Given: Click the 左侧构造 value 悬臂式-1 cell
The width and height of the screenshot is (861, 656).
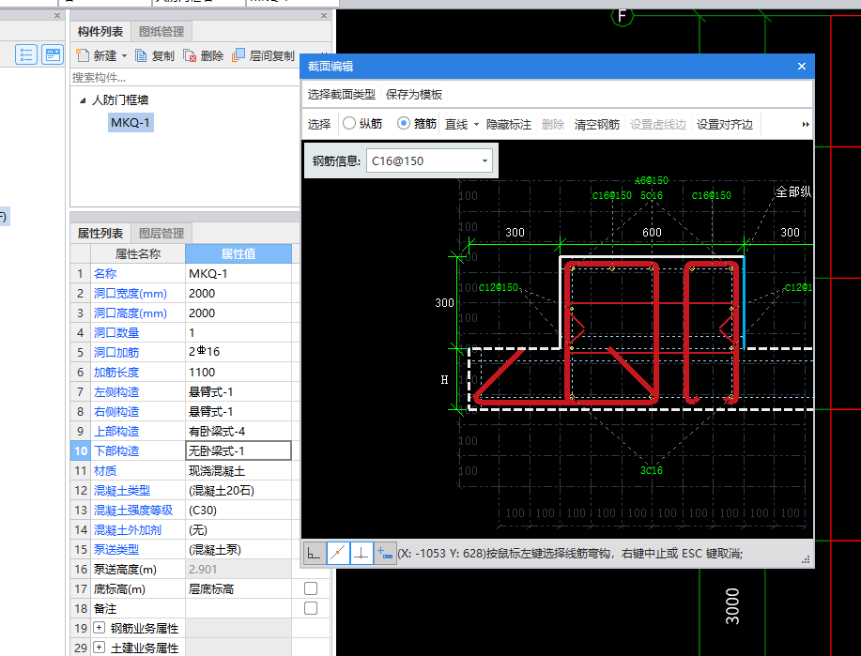Looking at the screenshot, I should (238, 391).
